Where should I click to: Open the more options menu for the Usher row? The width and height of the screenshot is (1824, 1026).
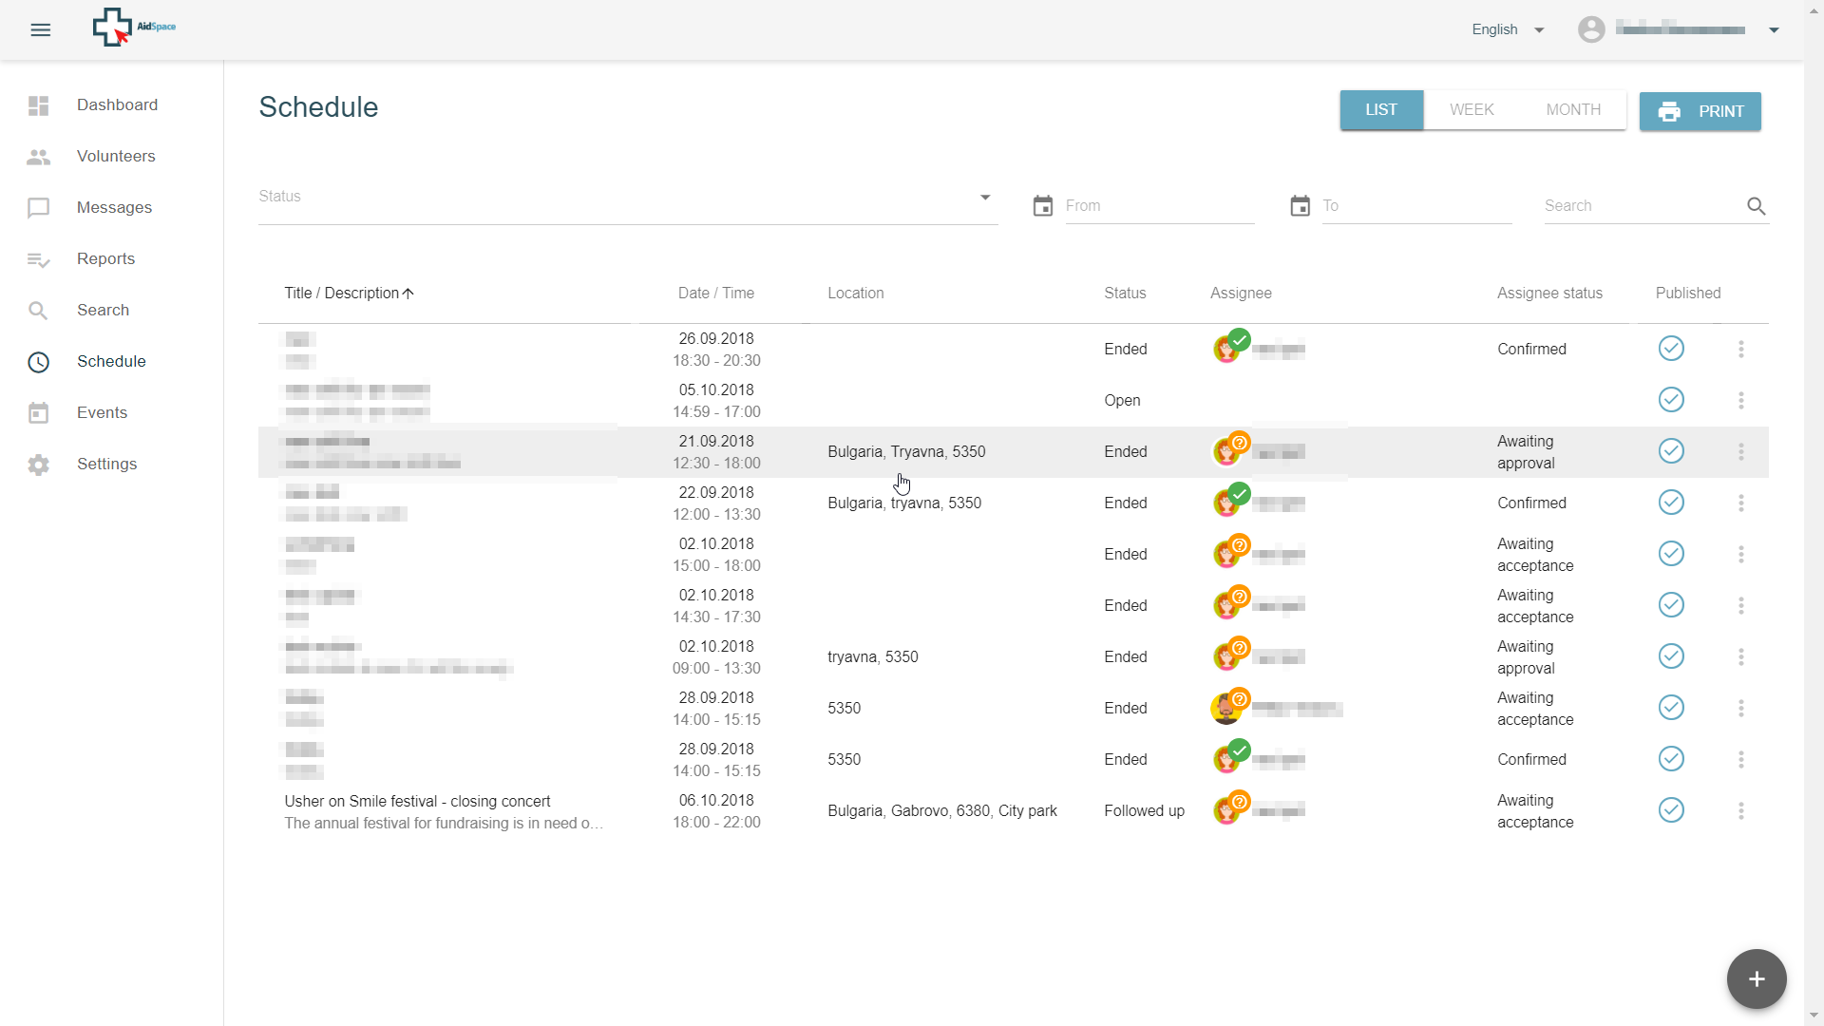[1740, 810]
